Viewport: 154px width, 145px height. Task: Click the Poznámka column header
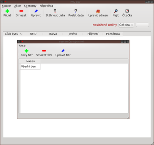pyautogui.click(x=113, y=34)
